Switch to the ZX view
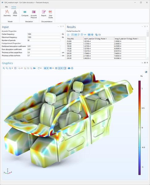Viewport: 150px width, 185px height. (x=31, y=68)
